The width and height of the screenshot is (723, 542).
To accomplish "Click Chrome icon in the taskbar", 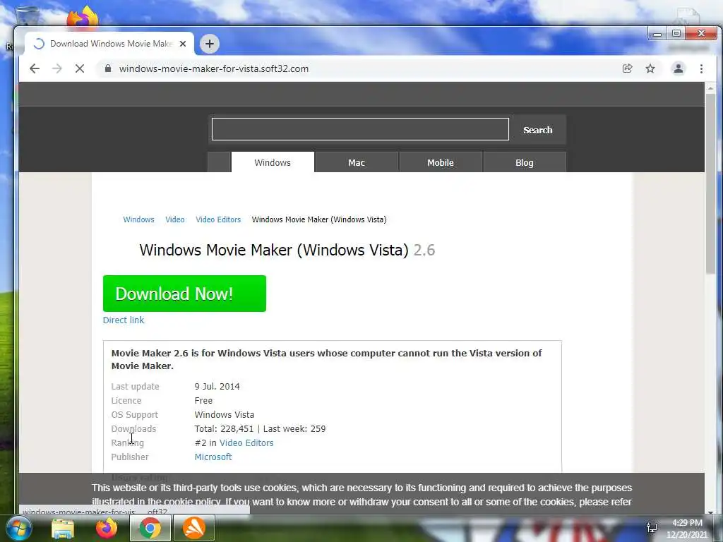I will [150, 528].
